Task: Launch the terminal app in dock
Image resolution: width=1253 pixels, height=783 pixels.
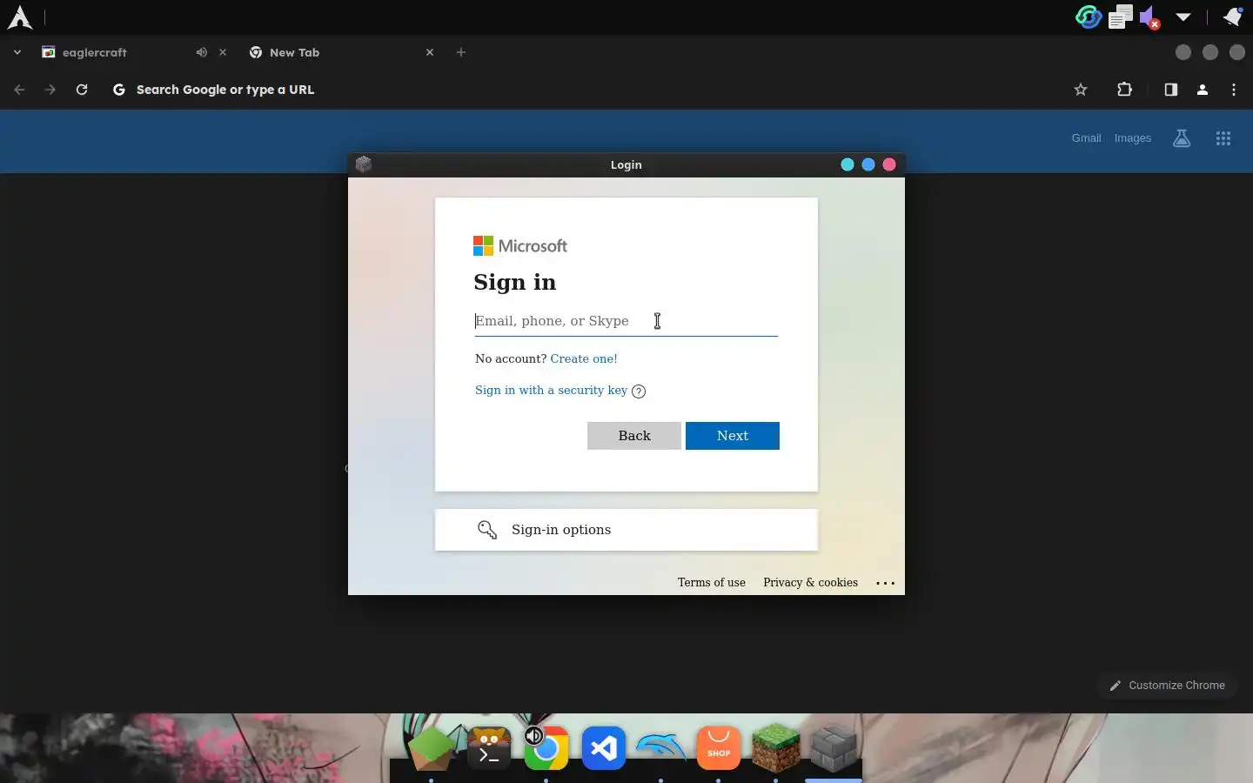Action: (x=489, y=748)
